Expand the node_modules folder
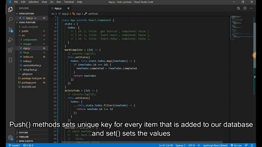This screenshot has width=262, height=147. pos(30,27)
